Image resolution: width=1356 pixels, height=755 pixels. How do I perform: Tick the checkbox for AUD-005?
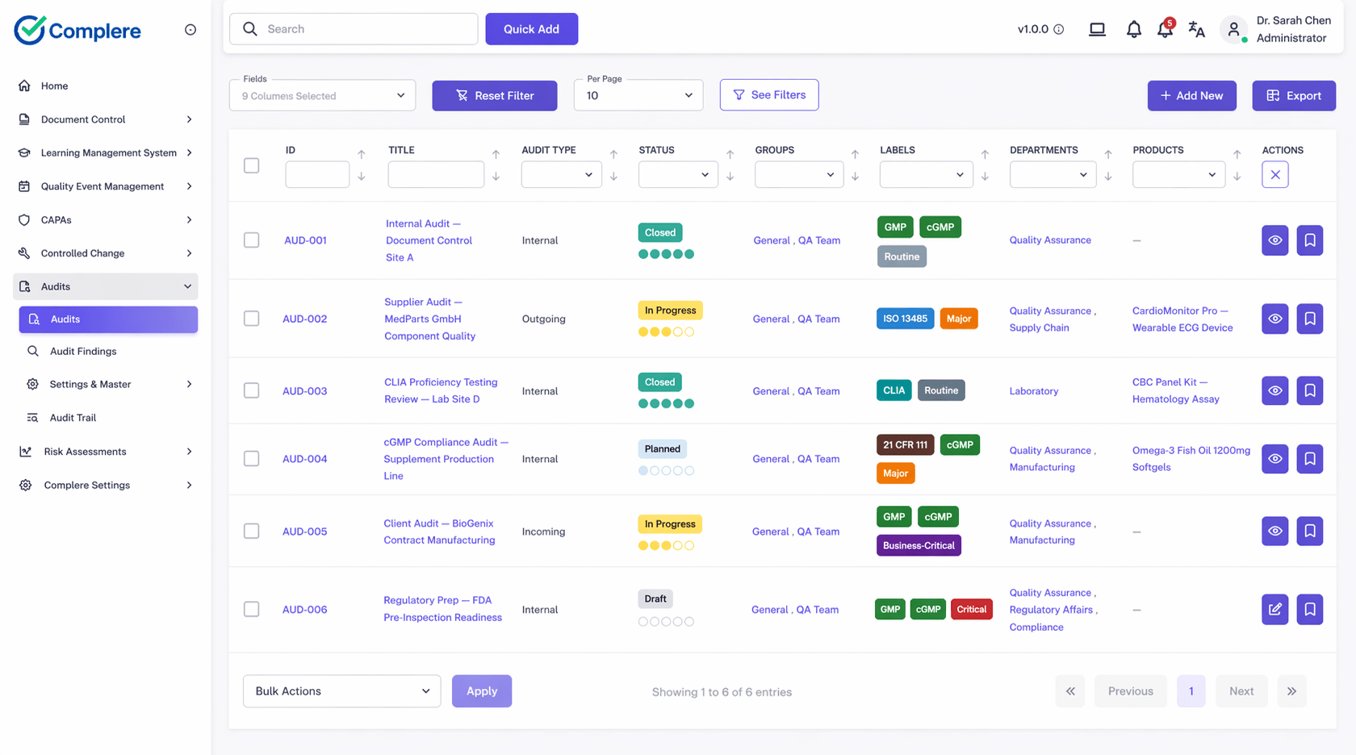pos(252,531)
